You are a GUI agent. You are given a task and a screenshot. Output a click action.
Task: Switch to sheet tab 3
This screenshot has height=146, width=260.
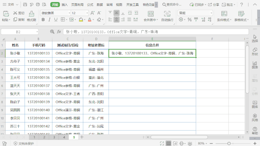point(54,137)
